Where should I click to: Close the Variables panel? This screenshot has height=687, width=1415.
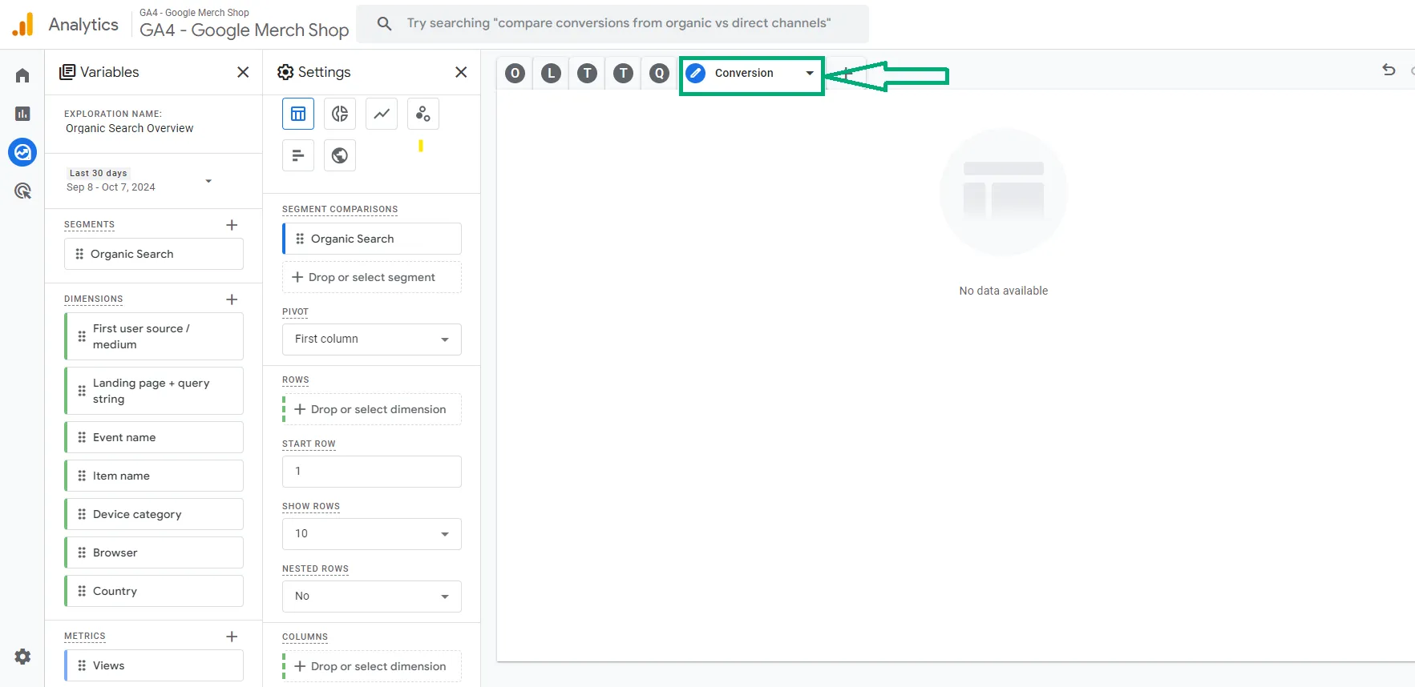pyautogui.click(x=243, y=72)
